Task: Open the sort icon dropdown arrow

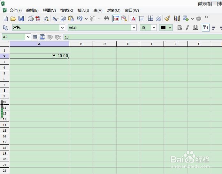Action: click(x=192, y=19)
